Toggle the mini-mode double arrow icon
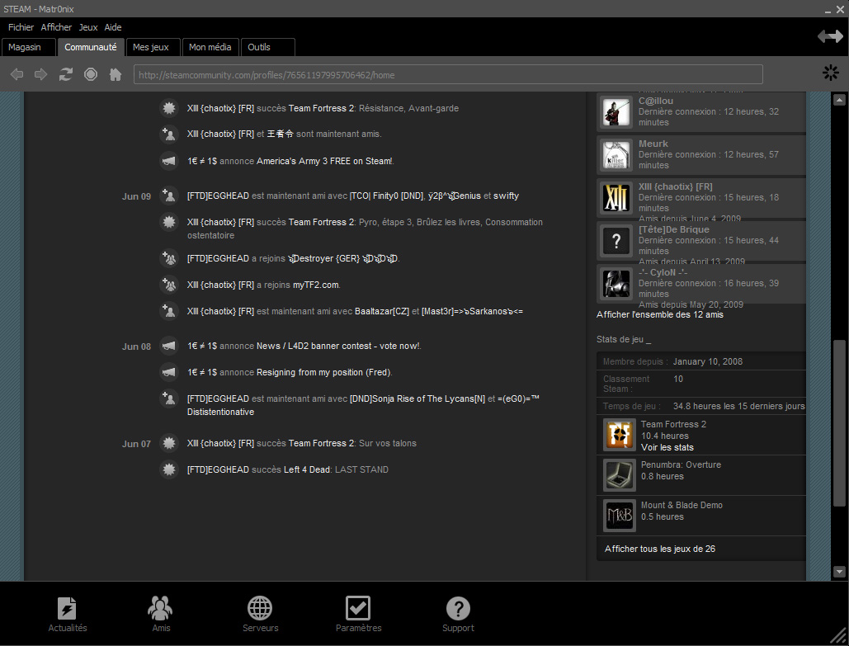Viewport: 849px width, 646px height. tap(830, 36)
